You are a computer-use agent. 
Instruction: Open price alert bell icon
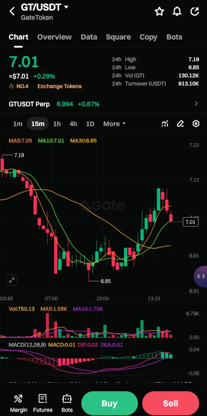[177, 12]
